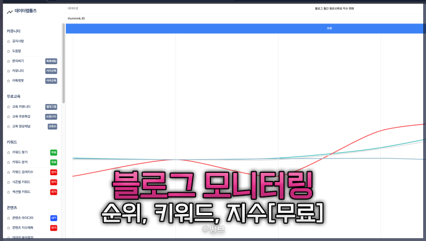Star the 섹션별 키워드 row

[x=9, y=192]
